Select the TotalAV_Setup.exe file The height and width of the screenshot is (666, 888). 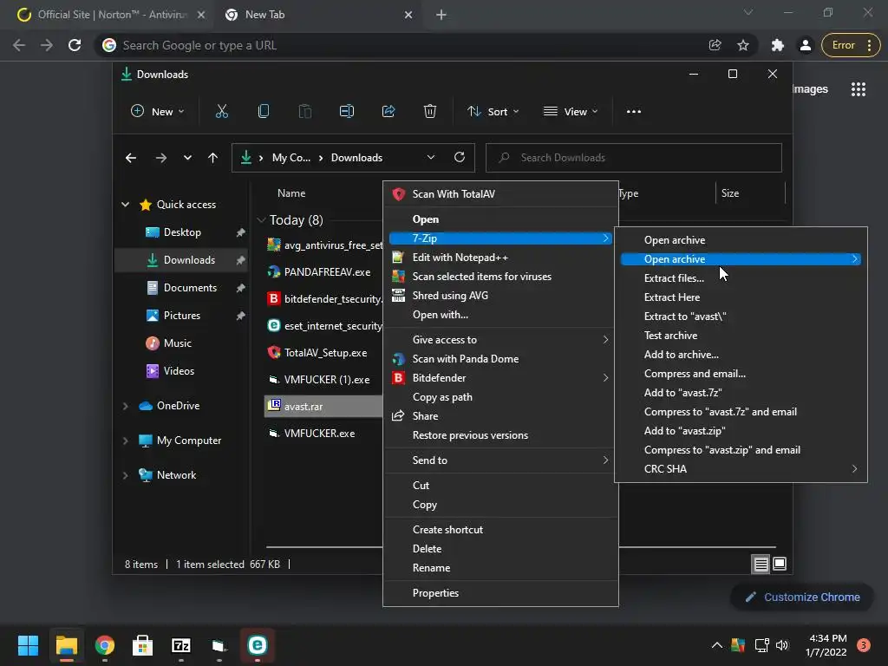click(x=324, y=353)
